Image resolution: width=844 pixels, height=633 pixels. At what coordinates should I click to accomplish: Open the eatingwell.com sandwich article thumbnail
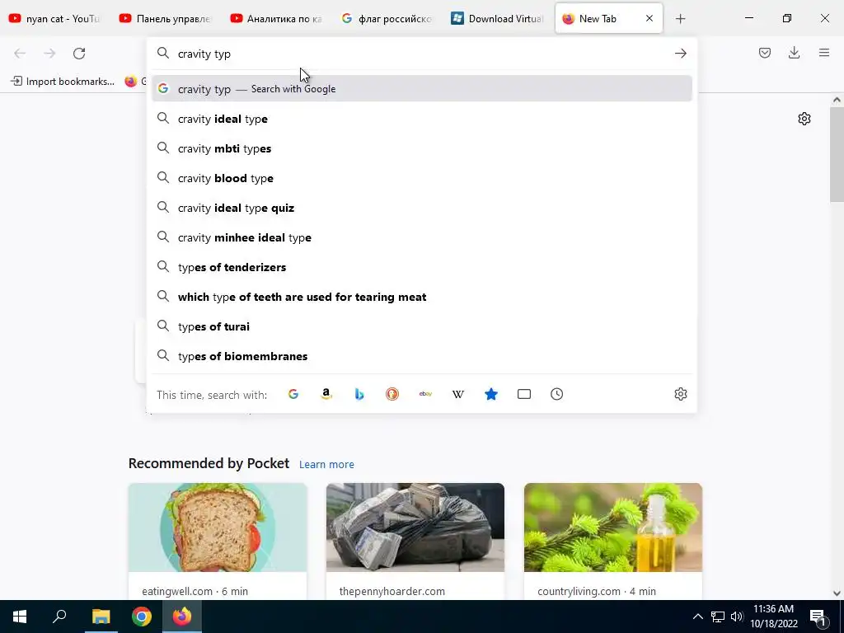(x=218, y=527)
